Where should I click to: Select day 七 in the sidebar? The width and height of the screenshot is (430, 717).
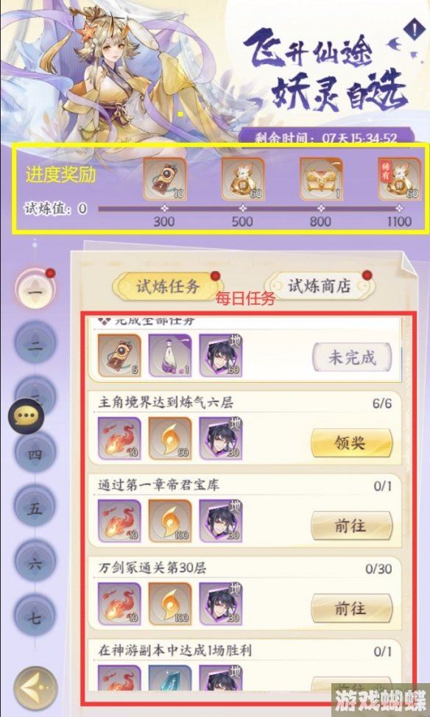pyautogui.click(x=35, y=618)
